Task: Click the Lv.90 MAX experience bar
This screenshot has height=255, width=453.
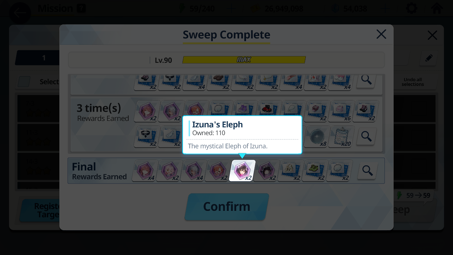Action: pyautogui.click(x=244, y=60)
